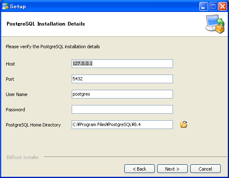Click the 'User Name' label

[x=16, y=94]
